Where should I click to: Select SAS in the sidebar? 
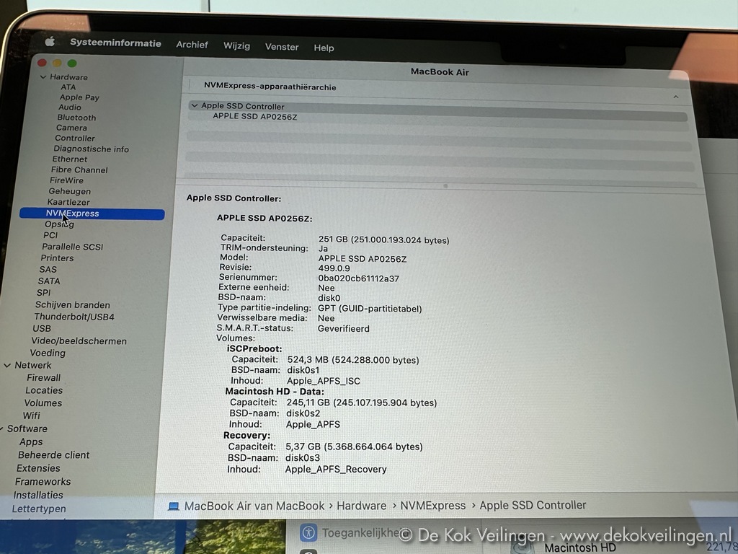click(x=48, y=270)
